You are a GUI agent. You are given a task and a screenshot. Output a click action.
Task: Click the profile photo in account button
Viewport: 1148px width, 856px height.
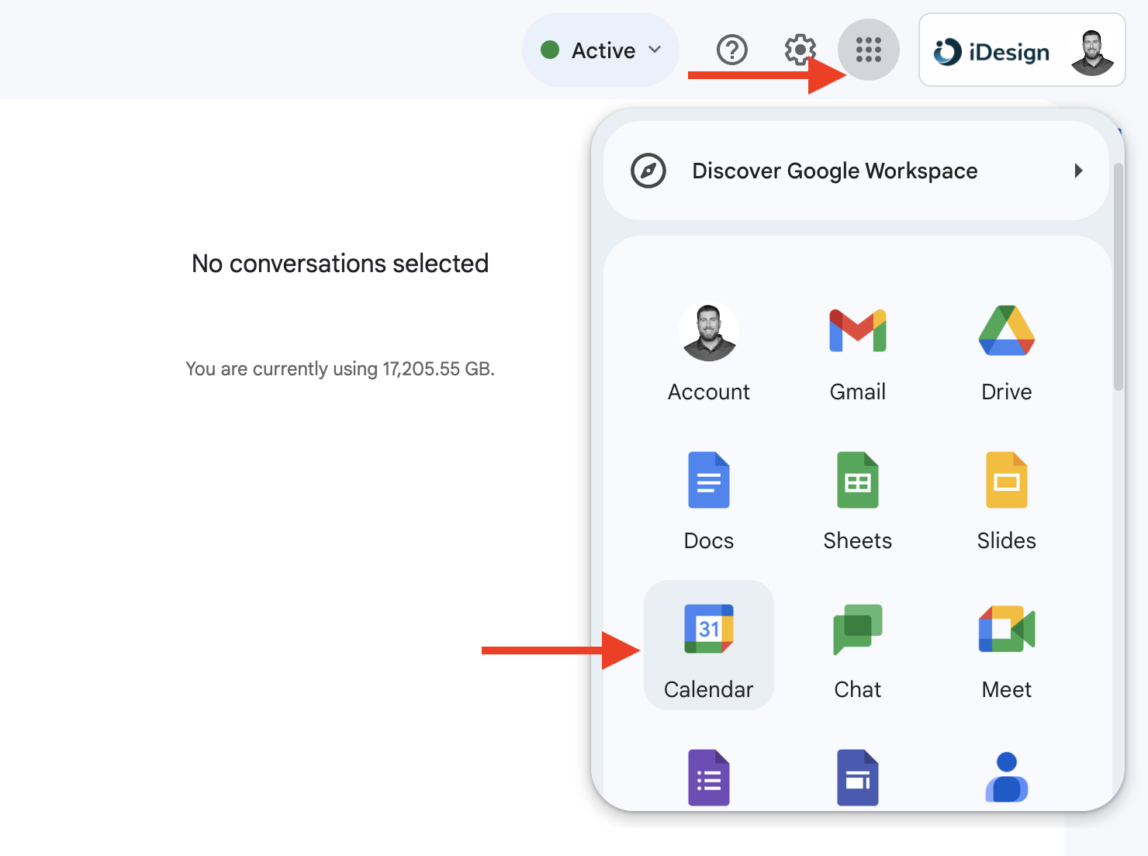tap(1092, 52)
